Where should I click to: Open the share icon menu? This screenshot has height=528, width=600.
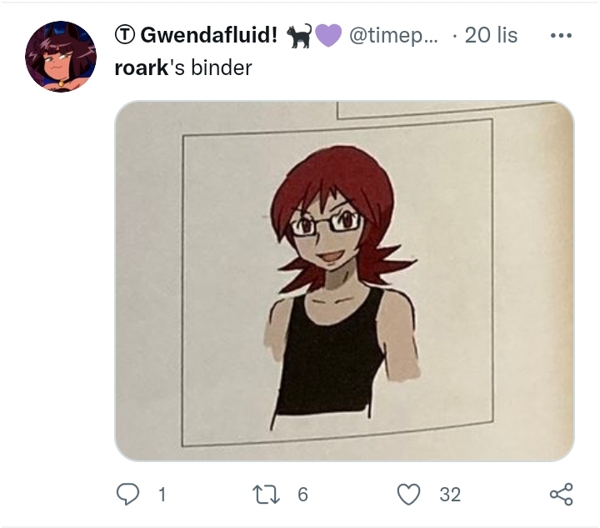click(562, 495)
